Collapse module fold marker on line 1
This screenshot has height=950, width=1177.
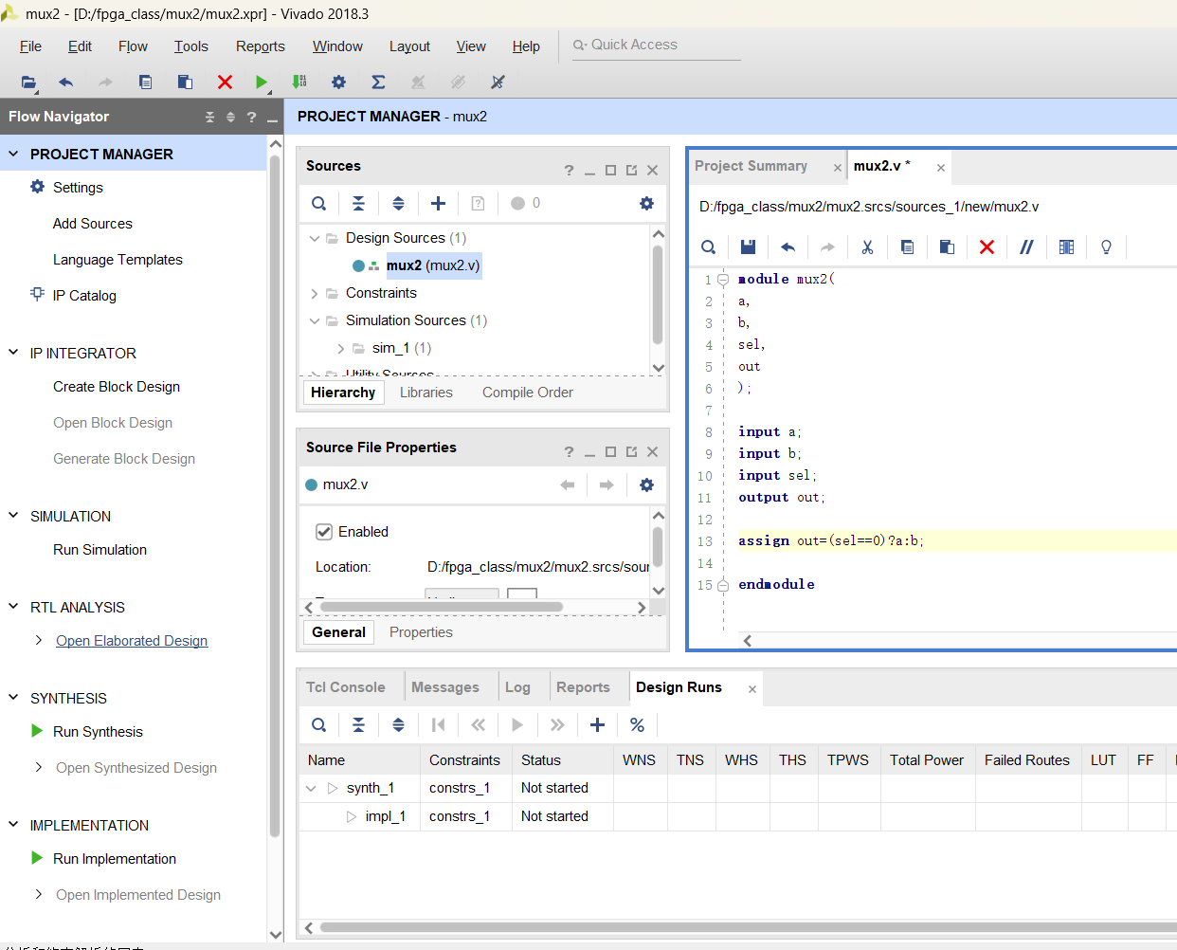tap(723, 280)
